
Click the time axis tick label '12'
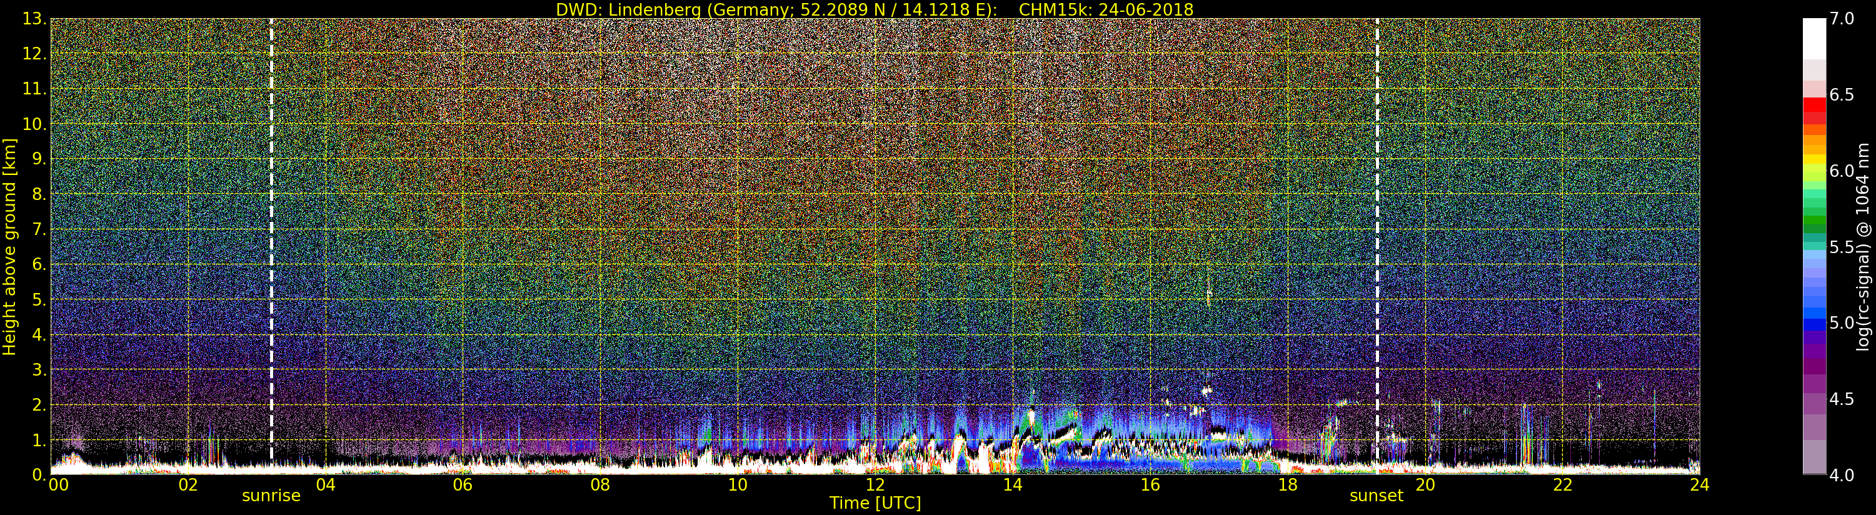point(875,484)
